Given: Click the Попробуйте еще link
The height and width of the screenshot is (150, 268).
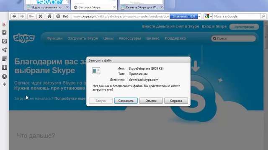Looking at the screenshot, I should point(70,99).
